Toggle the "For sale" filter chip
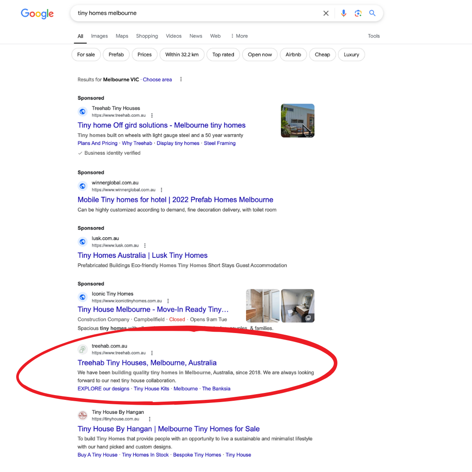Viewport: 472px width, 472px height. tap(86, 55)
